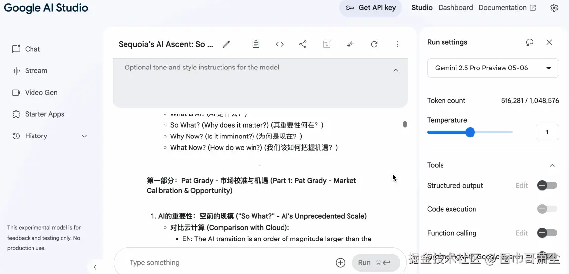This screenshot has width=569, height=274.
Task: Click the Temperature value field
Action: (x=547, y=132)
